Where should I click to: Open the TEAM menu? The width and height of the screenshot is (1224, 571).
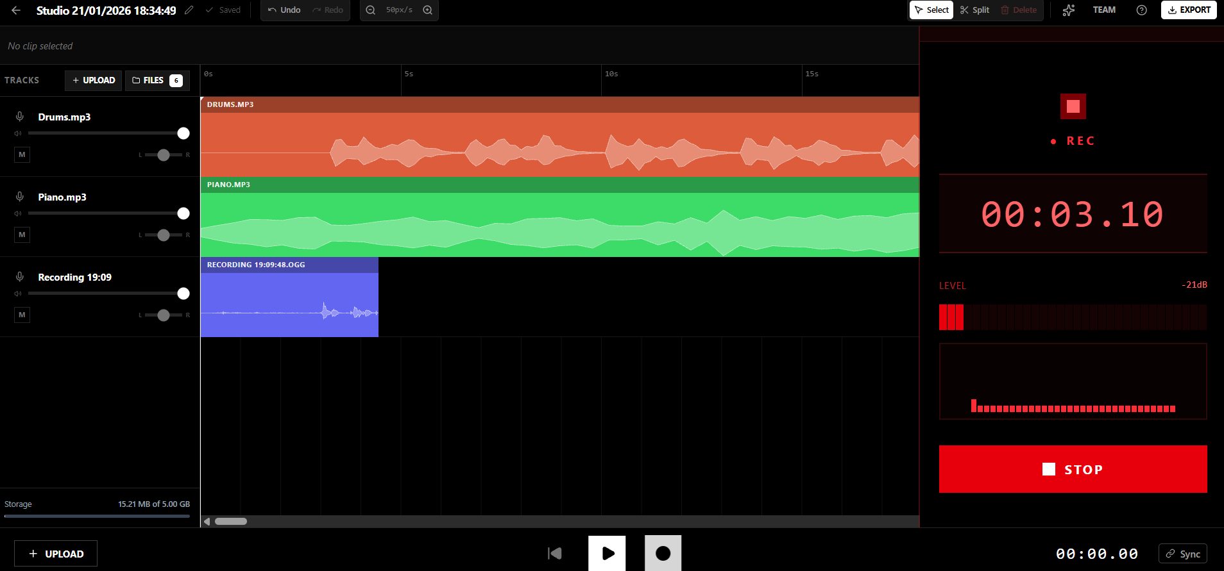tap(1104, 10)
